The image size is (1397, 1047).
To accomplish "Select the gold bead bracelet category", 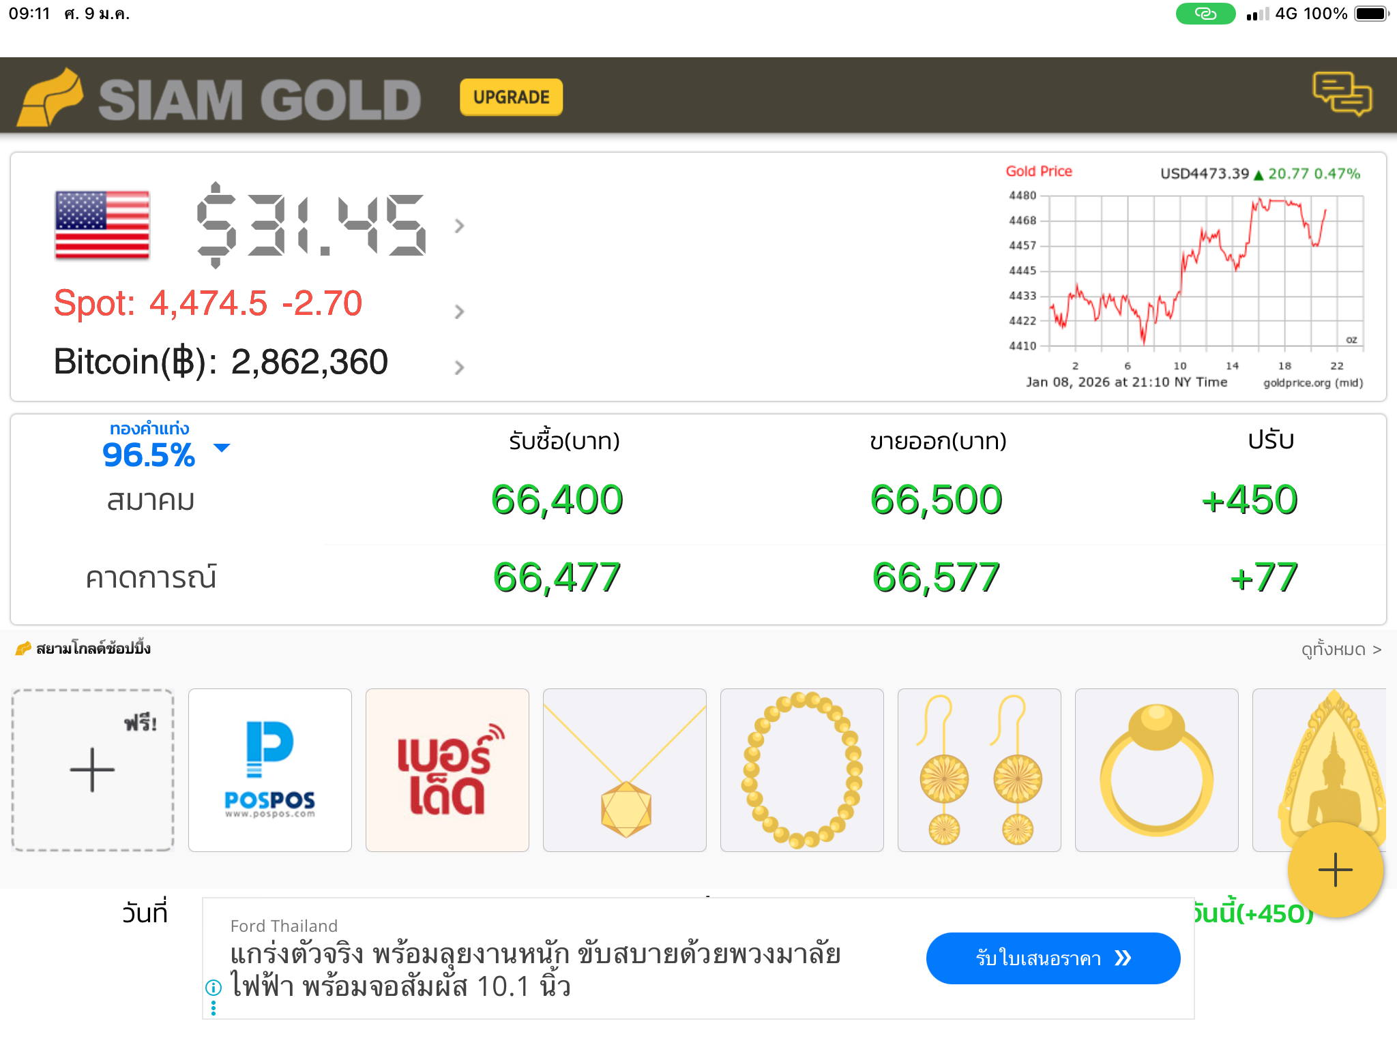I will 802,770.
